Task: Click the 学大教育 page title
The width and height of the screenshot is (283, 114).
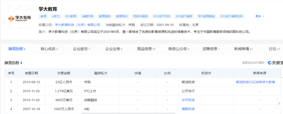Action: (x=48, y=9)
